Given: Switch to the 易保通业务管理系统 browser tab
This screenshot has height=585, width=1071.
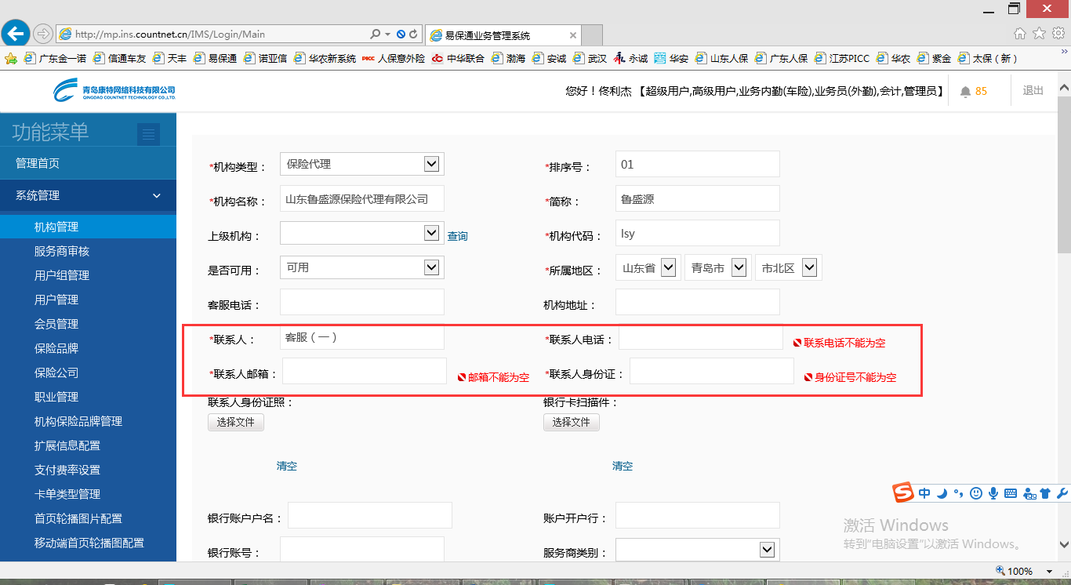Looking at the screenshot, I should pyautogui.click(x=504, y=35).
